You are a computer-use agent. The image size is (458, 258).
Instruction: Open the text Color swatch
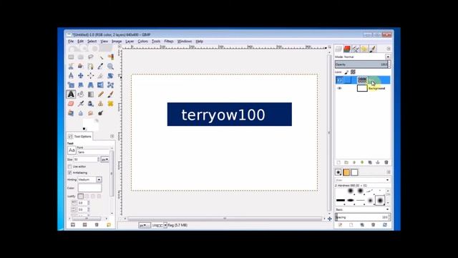[89, 188]
